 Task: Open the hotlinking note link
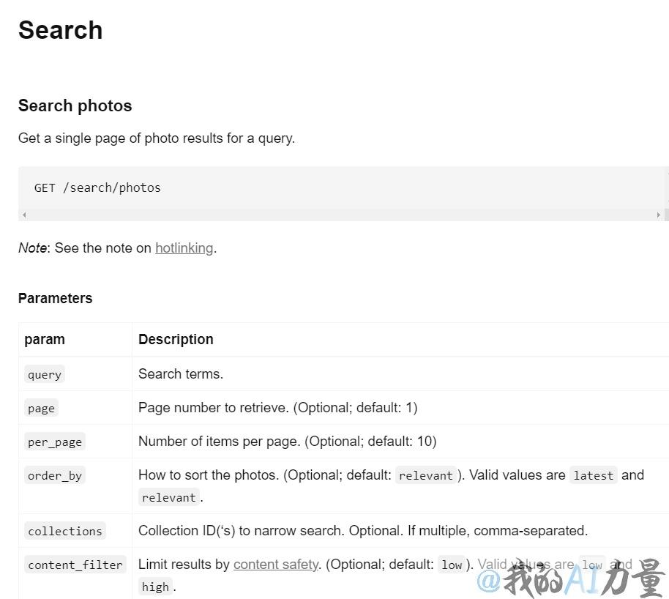(x=184, y=248)
